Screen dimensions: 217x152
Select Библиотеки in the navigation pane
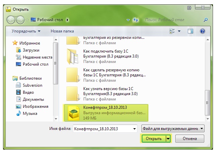click(x=27, y=78)
